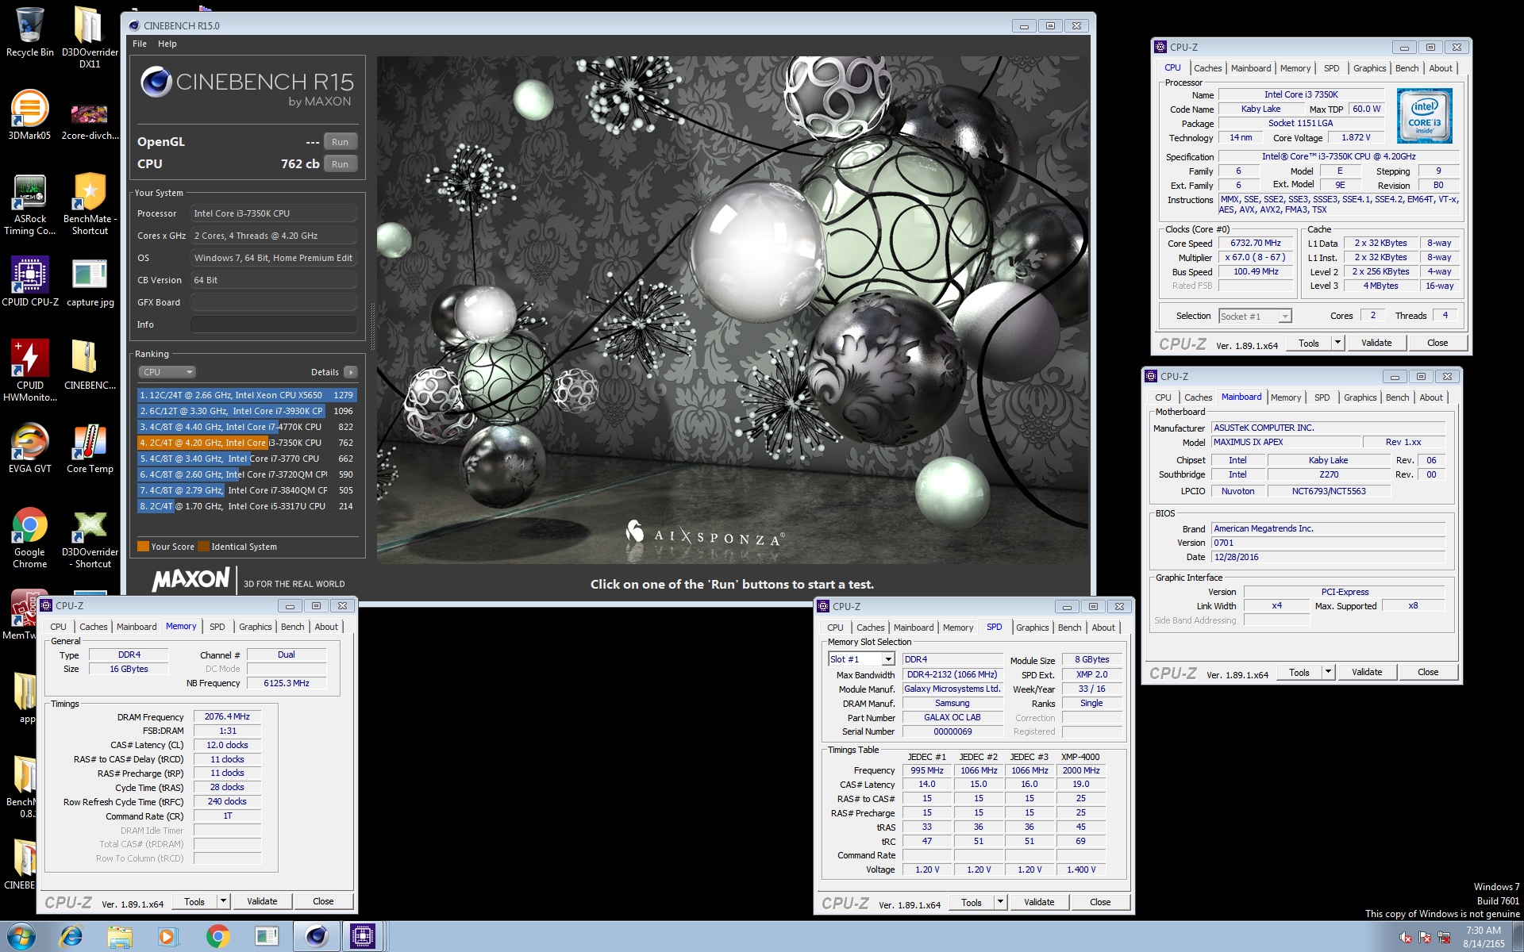Select the i7-4770K ranking row
Image resolution: width=1524 pixels, height=952 pixels.
click(x=246, y=427)
